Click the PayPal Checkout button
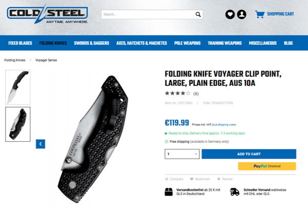308x214 pixels. pyautogui.click(x=267, y=166)
